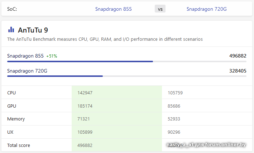Click the AnTuTu 9 bar chart icon

tap(11, 30)
